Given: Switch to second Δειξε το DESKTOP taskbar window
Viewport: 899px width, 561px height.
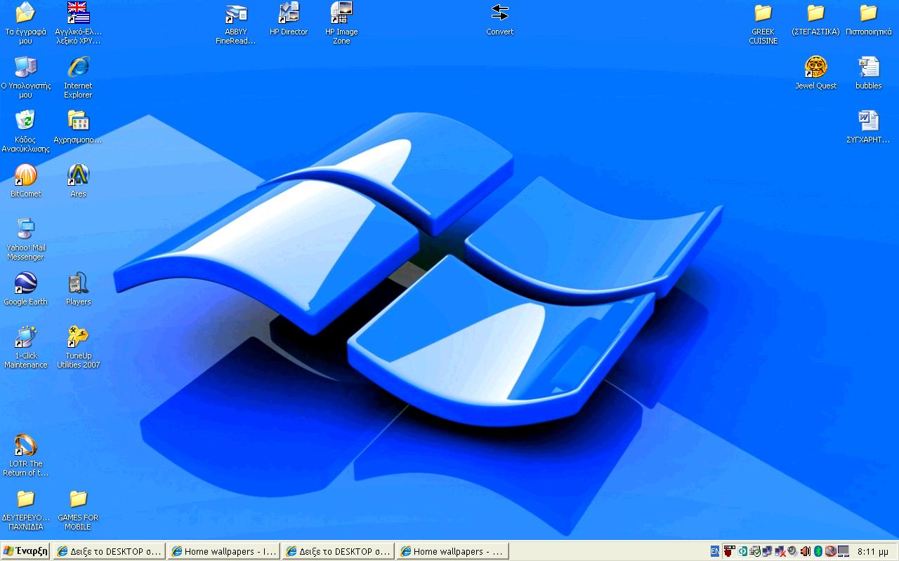Looking at the screenshot, I should tap(339, 551).
